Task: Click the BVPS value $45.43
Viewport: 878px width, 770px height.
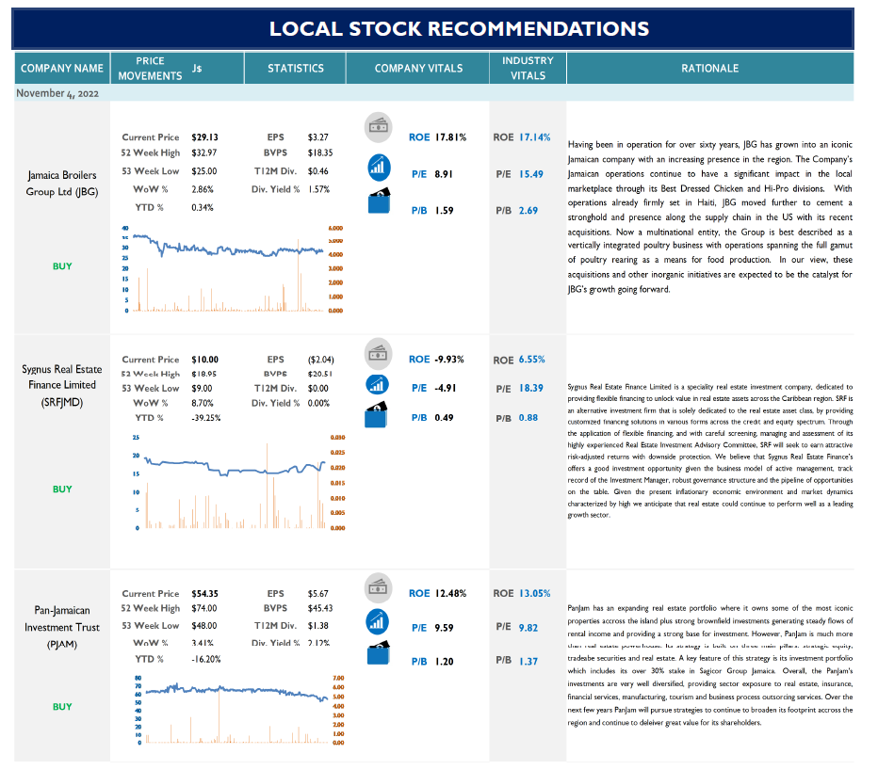Action: [320, 608]
